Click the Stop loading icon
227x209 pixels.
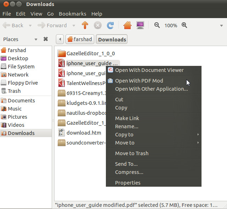(98, 26)
